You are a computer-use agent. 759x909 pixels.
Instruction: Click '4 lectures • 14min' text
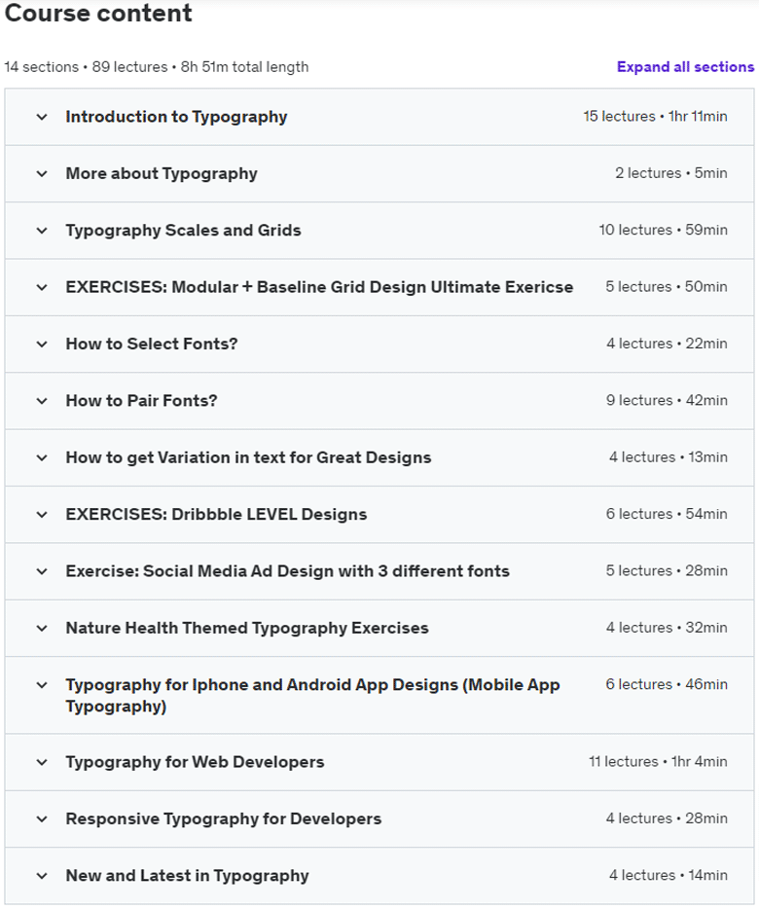point(669,875)
